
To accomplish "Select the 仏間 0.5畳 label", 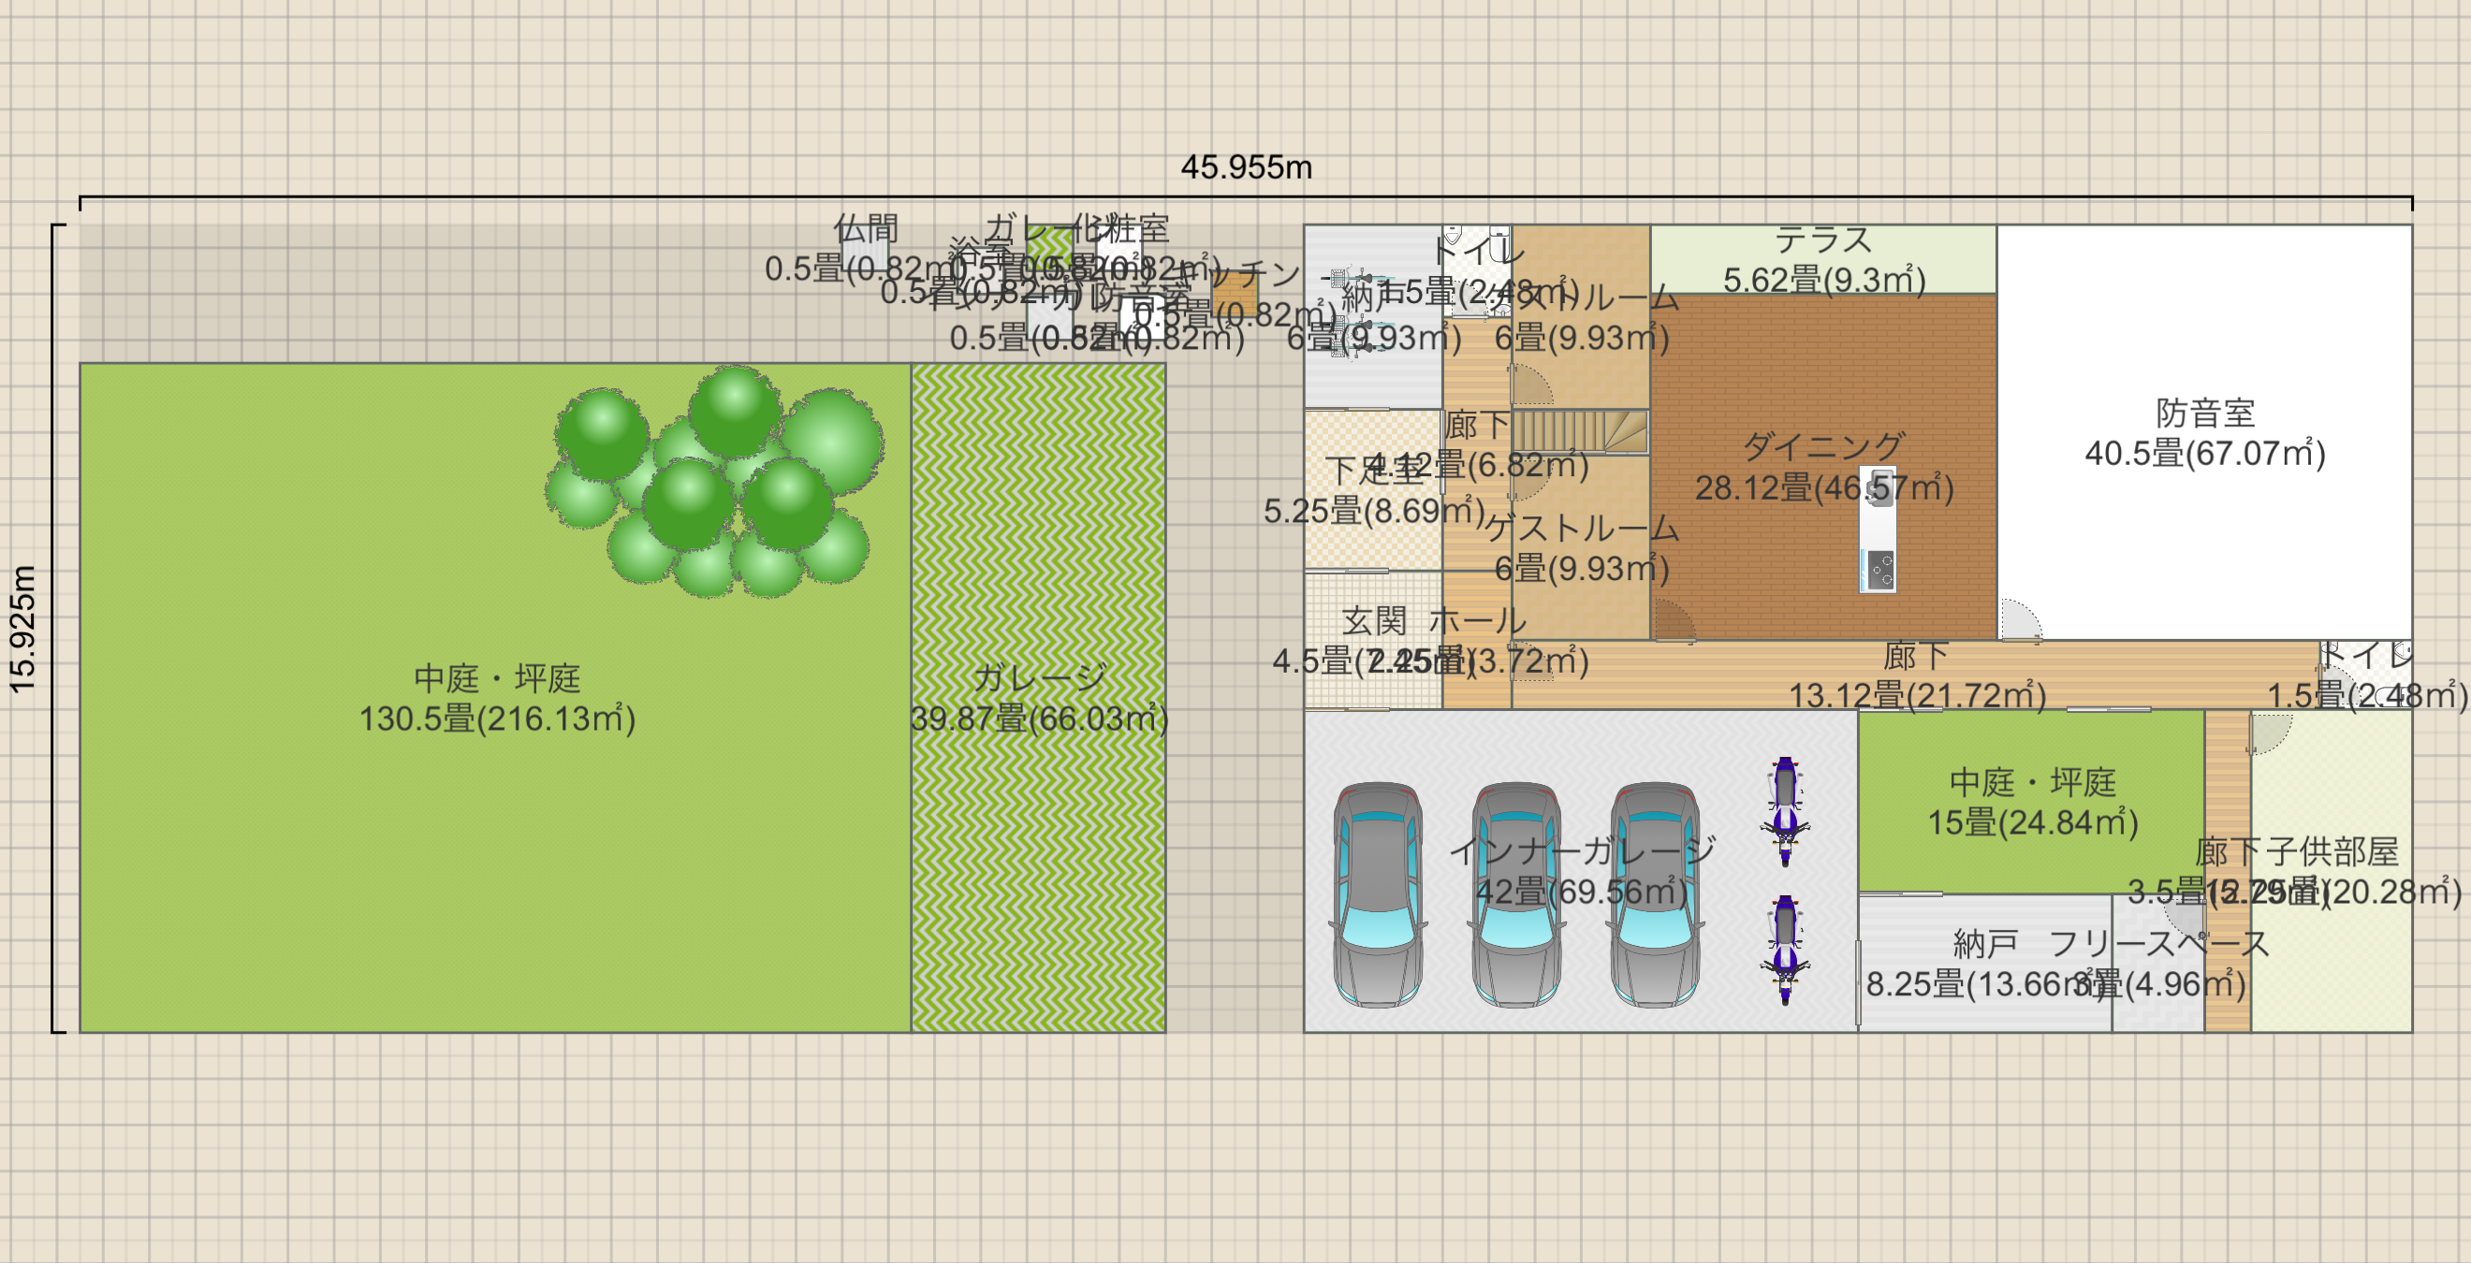I will (x=865, y=248).
